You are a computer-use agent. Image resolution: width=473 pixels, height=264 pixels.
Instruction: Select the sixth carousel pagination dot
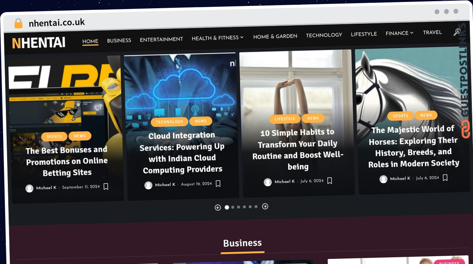[256, 206]
